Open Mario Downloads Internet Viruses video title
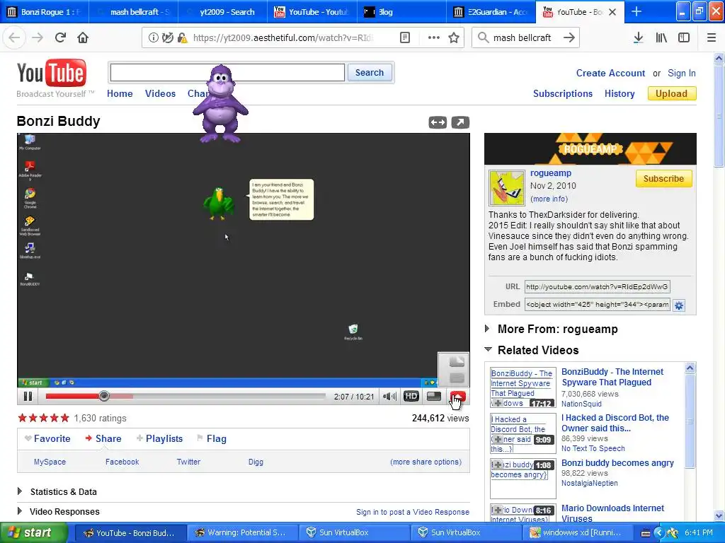The image size is (725, 543). (612, 513)
